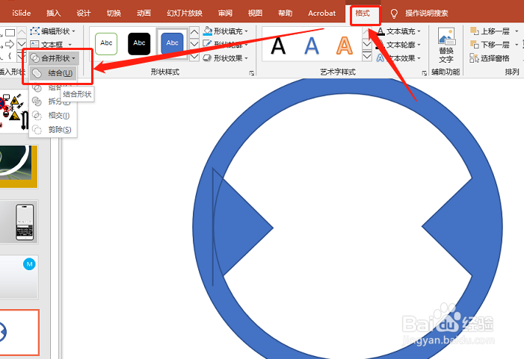524x359 pixels.
Task: Open the 选择窗格 selection pane
Action: click(x=490, y=58)
